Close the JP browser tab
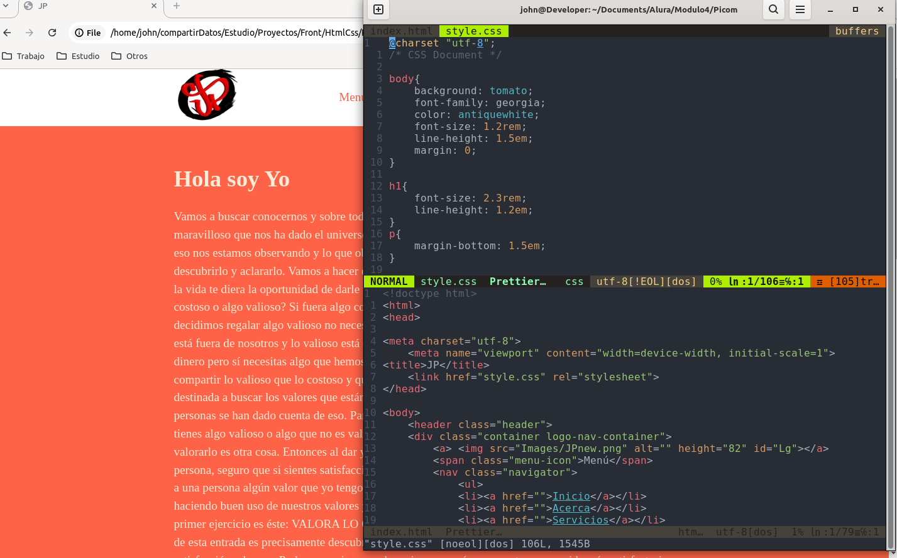The width and height of the screenshot is (897, 558). (154, 6)
